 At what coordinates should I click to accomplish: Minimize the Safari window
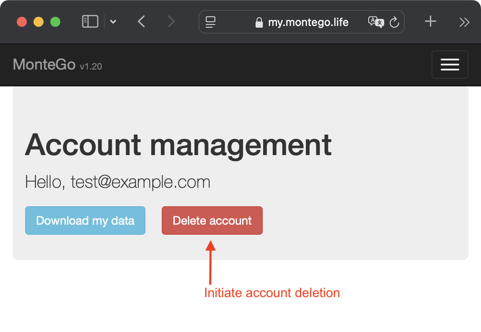point(38,22)
